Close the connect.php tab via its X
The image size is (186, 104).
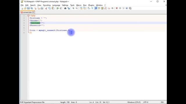(x=33, y=12)
